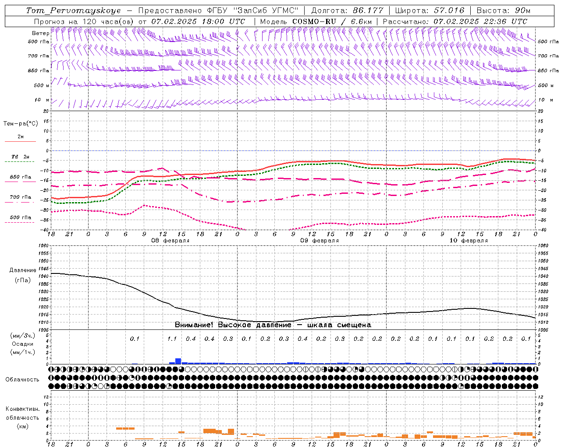Click the '(гПа)' pressure unit label
This screenshot has width=561, height=448.
(x=23, y=280)
